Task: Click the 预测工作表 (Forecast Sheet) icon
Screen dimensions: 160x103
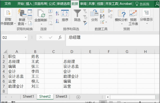Action: point(133,13)
